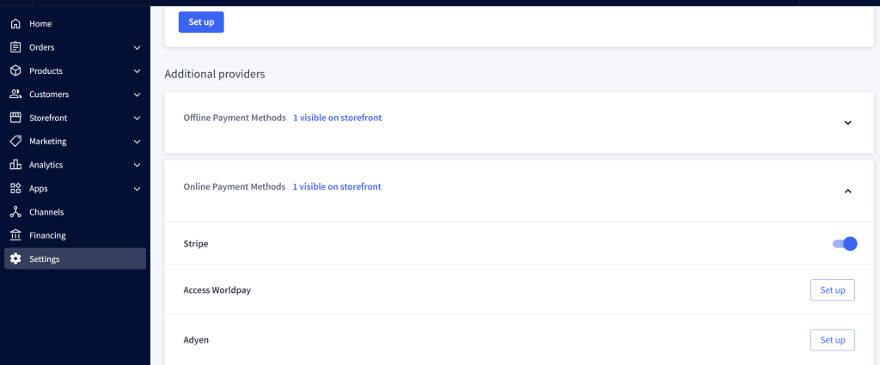Open the Customers menu item

[x=76, y=94]
